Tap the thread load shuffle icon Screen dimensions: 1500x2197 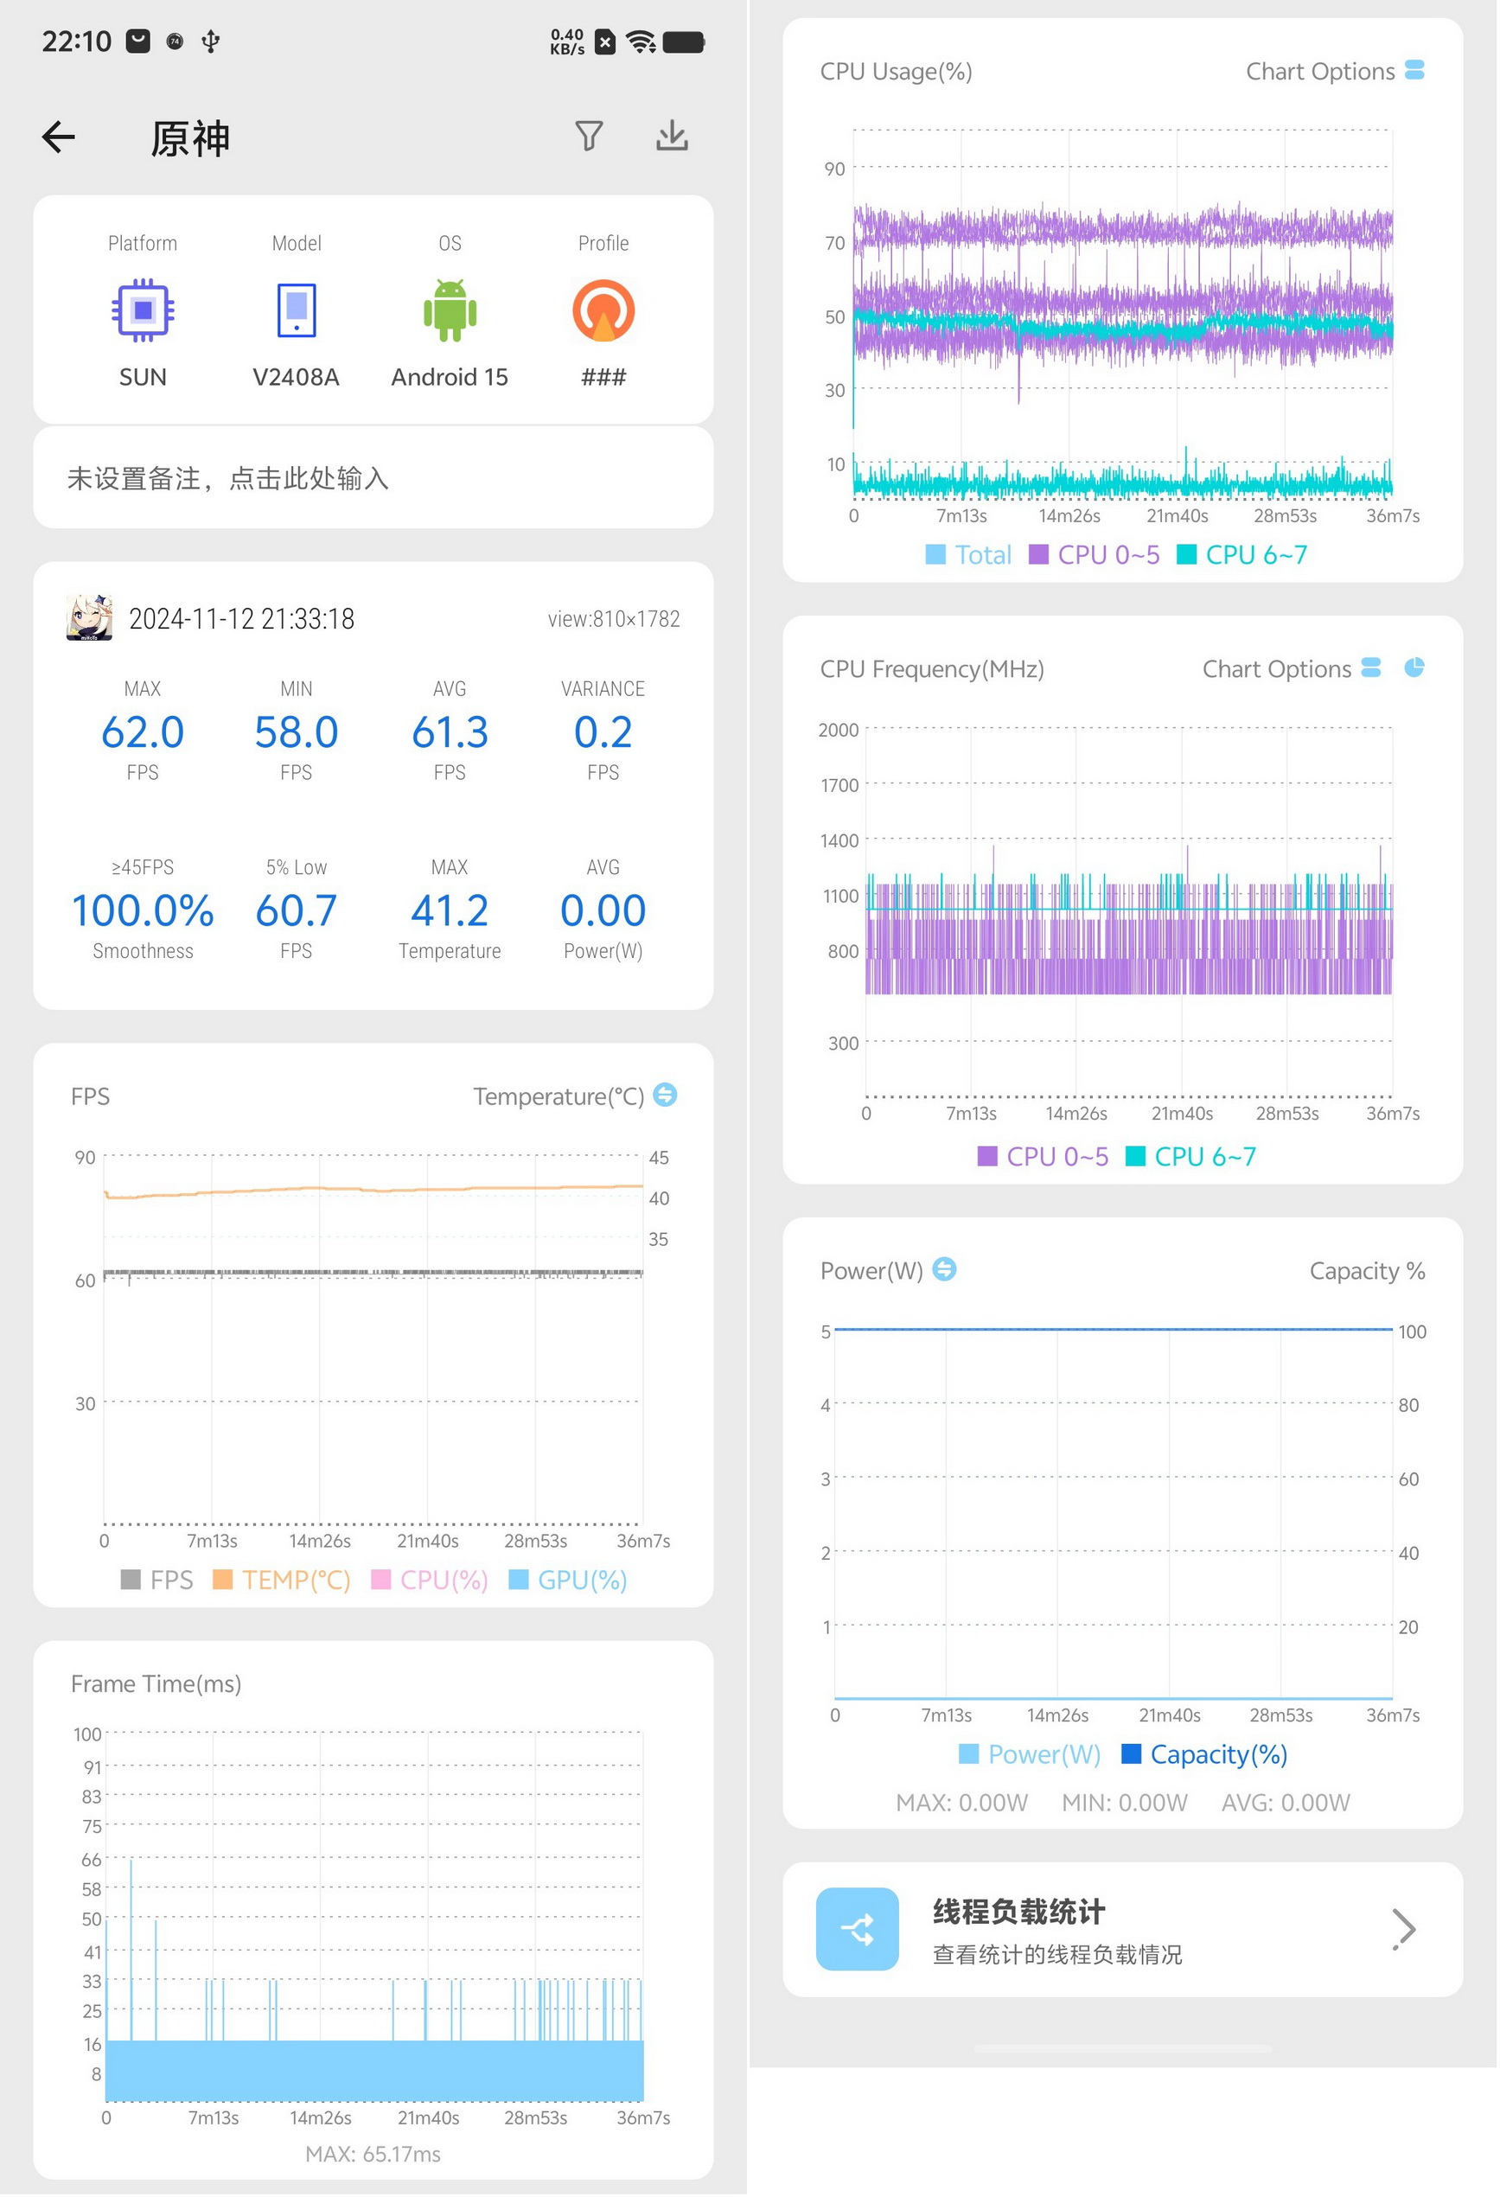pyautogui.click(x=859, y=1932)
